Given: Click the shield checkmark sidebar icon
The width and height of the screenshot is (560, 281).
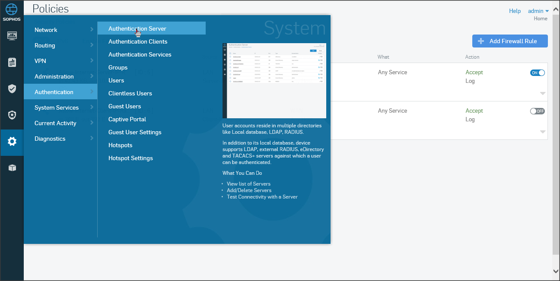Looking at the screenshot, I should (12, 88).
